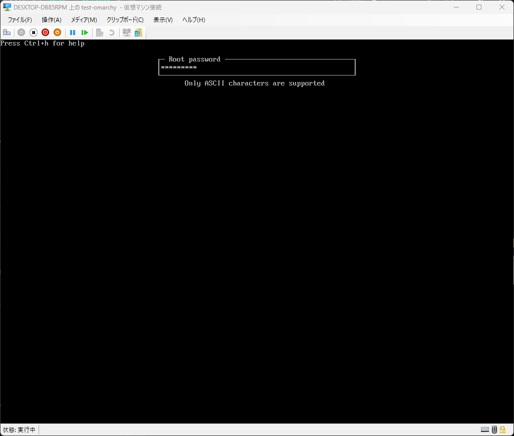Revert the VM using the undo-arrow icon
Viewport: 514px width, 436px height.
[x=112, y=32]
